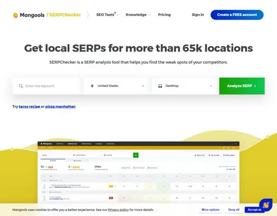Click Create a FREE account button

(x=237, y=15)
